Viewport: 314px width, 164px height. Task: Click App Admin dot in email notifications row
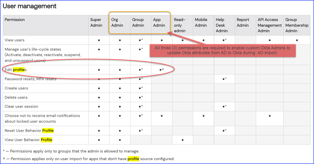[x=162, y=116]
